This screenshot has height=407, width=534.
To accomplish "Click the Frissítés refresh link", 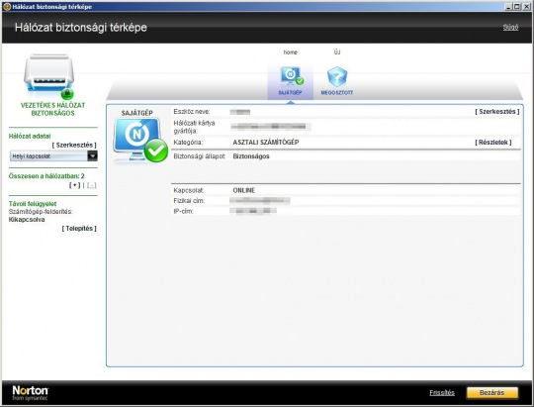I will click(x=442, y=393).
